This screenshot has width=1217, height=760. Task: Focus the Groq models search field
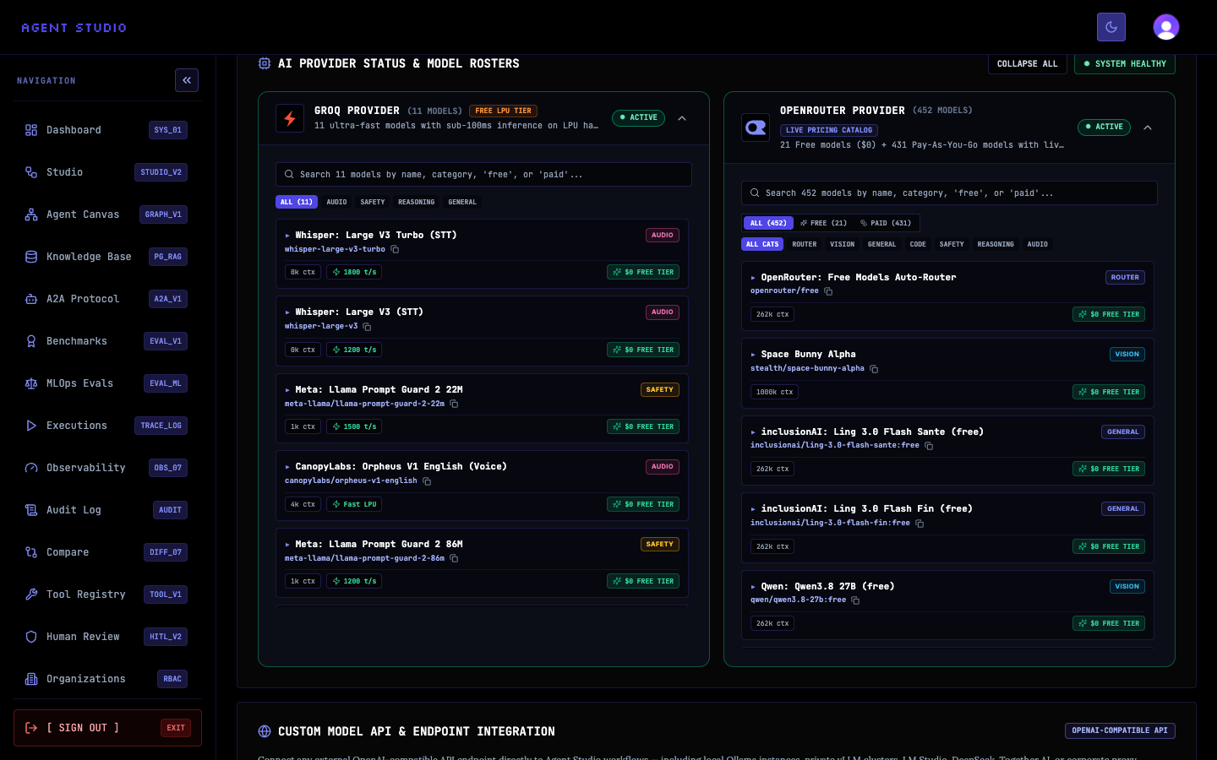pyautogui.click(x=483, y=175)
